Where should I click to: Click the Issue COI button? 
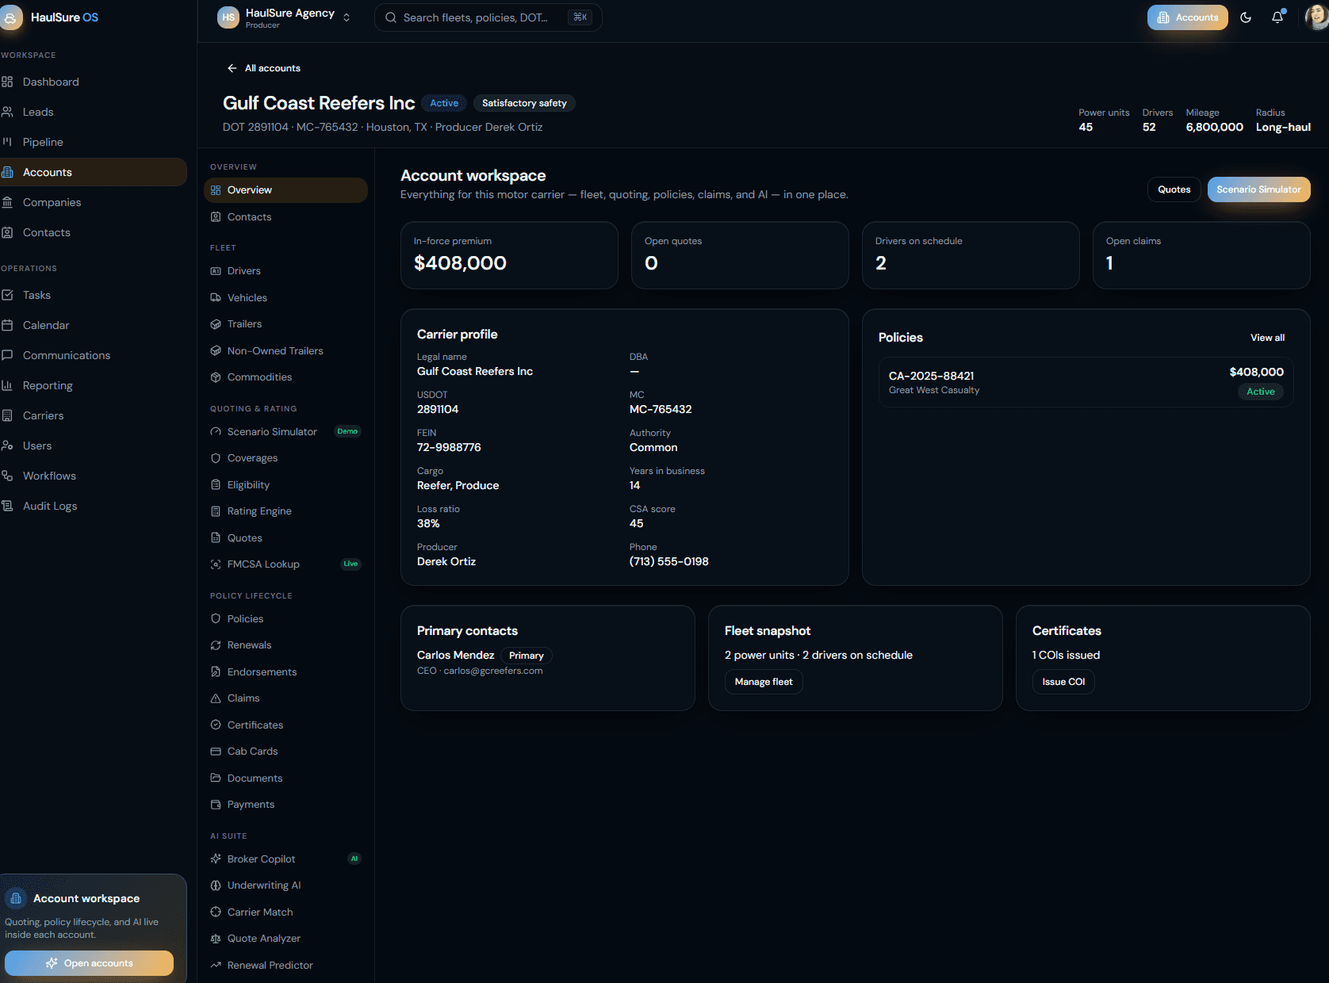tap(1063, 682)
